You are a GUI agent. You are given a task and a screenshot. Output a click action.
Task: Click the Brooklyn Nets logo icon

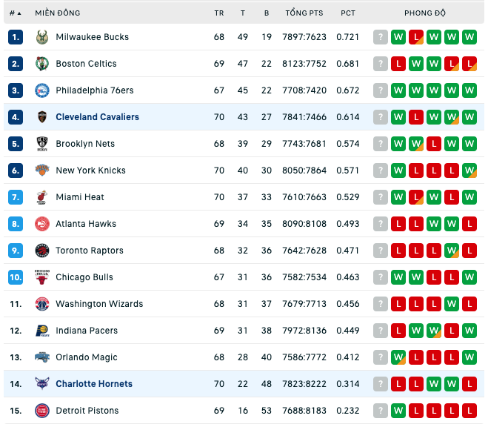[42, 144]
